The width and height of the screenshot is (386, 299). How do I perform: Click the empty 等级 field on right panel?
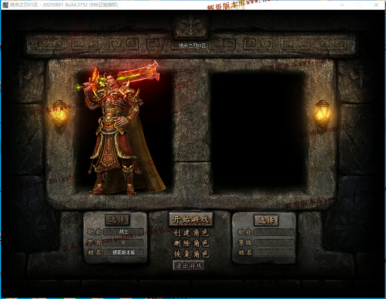click(x=274, y=243)
